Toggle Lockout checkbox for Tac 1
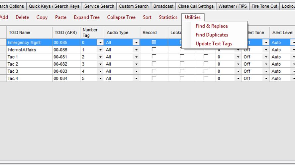Image resolution: width=295 pixels, height=166 pixels. click(182, 56)
